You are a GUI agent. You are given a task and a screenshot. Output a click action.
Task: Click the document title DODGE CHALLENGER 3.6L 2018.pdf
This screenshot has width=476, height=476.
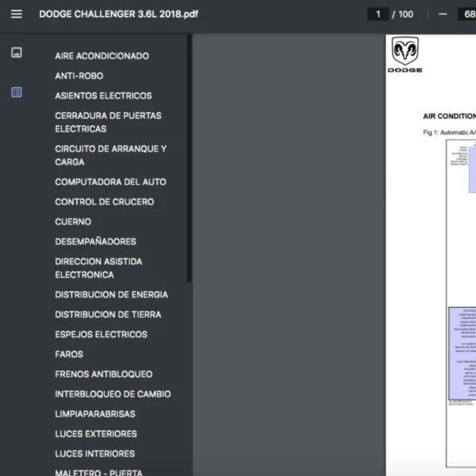coord(118,14)
